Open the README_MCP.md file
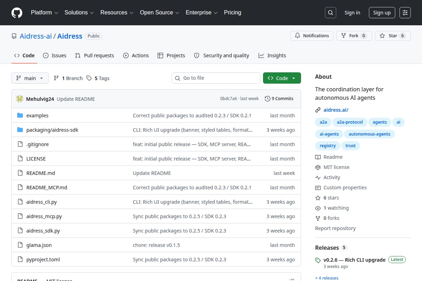The width and height of the screenshot is (422, 281). coord(47,188)
